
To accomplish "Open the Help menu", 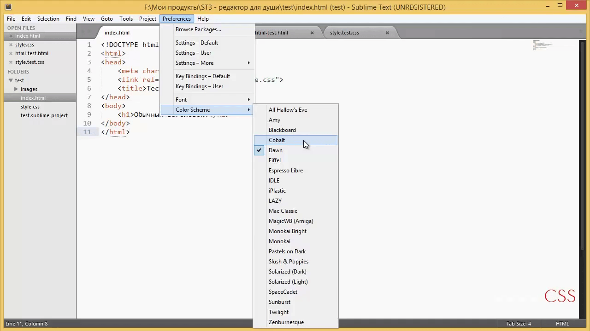I will click(203, 19).
